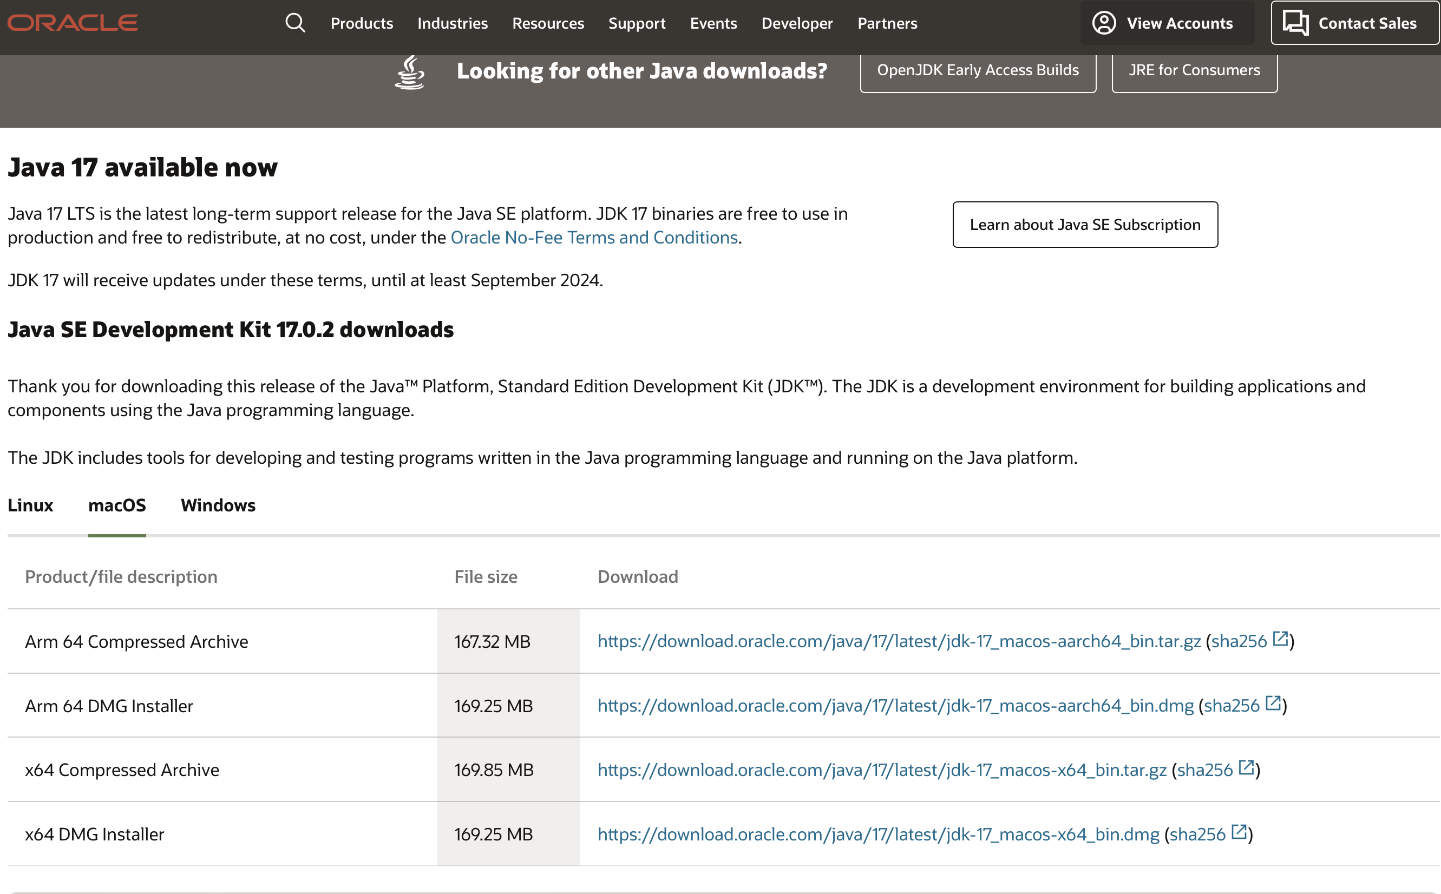Open sha256 external icon for aarch64 dmg
The image size is (1441, 894).
(1273, 704)
